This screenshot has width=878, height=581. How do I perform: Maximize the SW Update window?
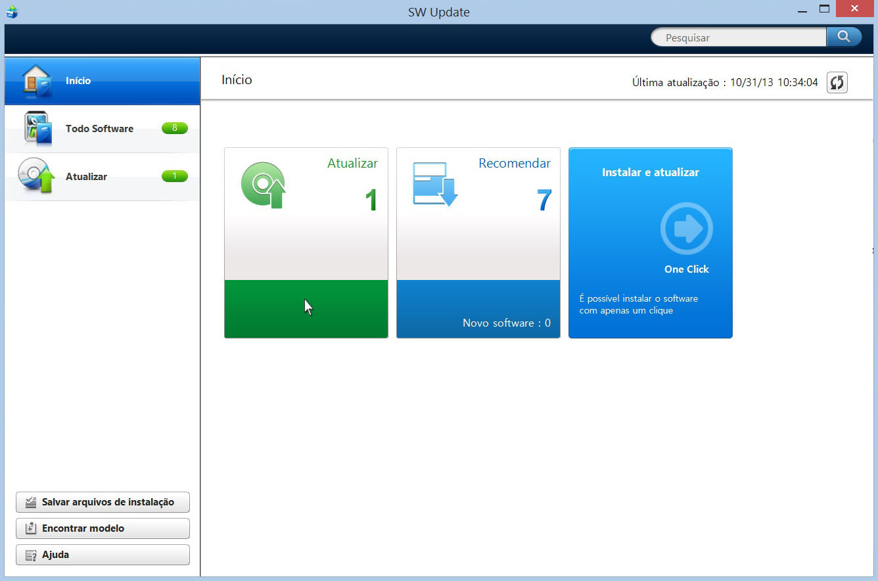(x=824, y=9)
